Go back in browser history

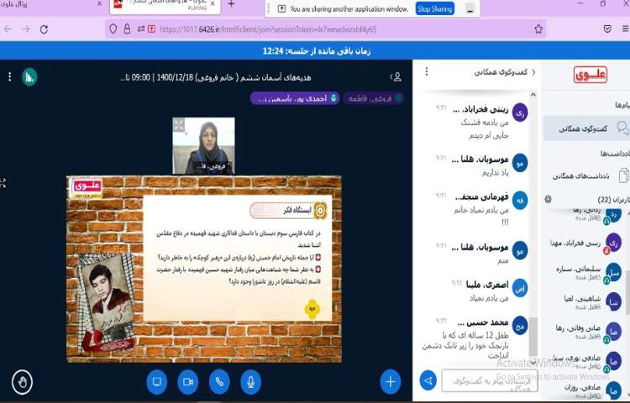[8, 29]
